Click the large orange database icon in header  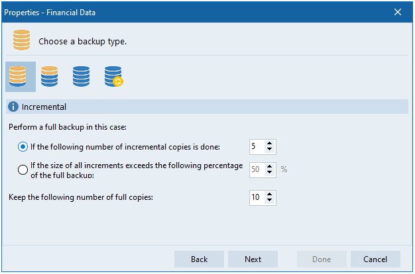pyautogui.click(x=22, y=41)
